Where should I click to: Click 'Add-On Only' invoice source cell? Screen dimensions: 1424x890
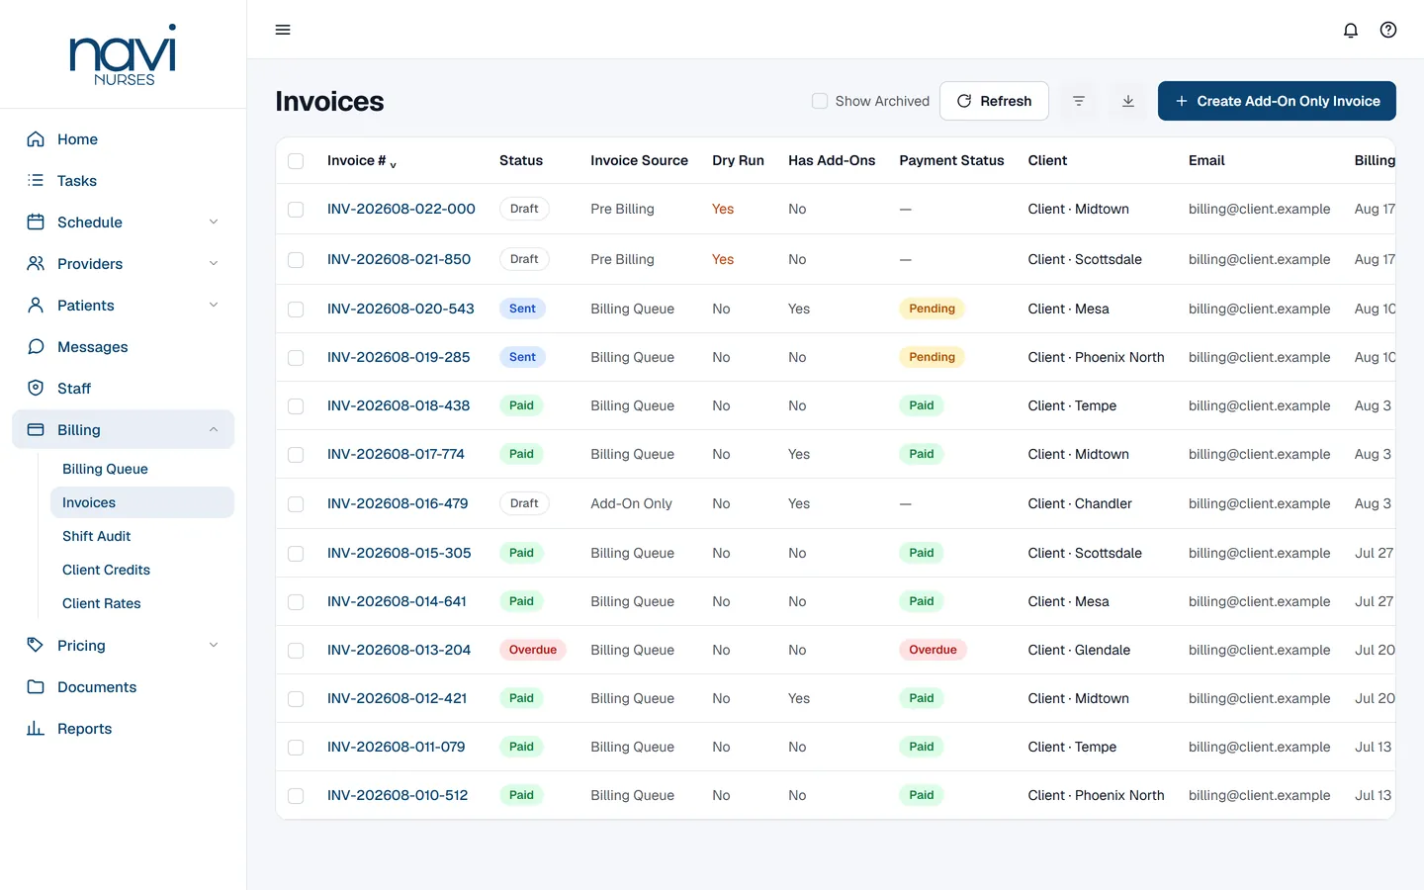pos(631,503)
